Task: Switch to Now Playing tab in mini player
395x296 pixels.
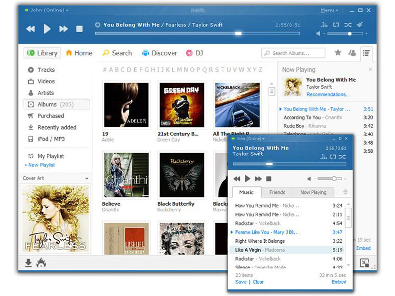Action: click(314, 192)
